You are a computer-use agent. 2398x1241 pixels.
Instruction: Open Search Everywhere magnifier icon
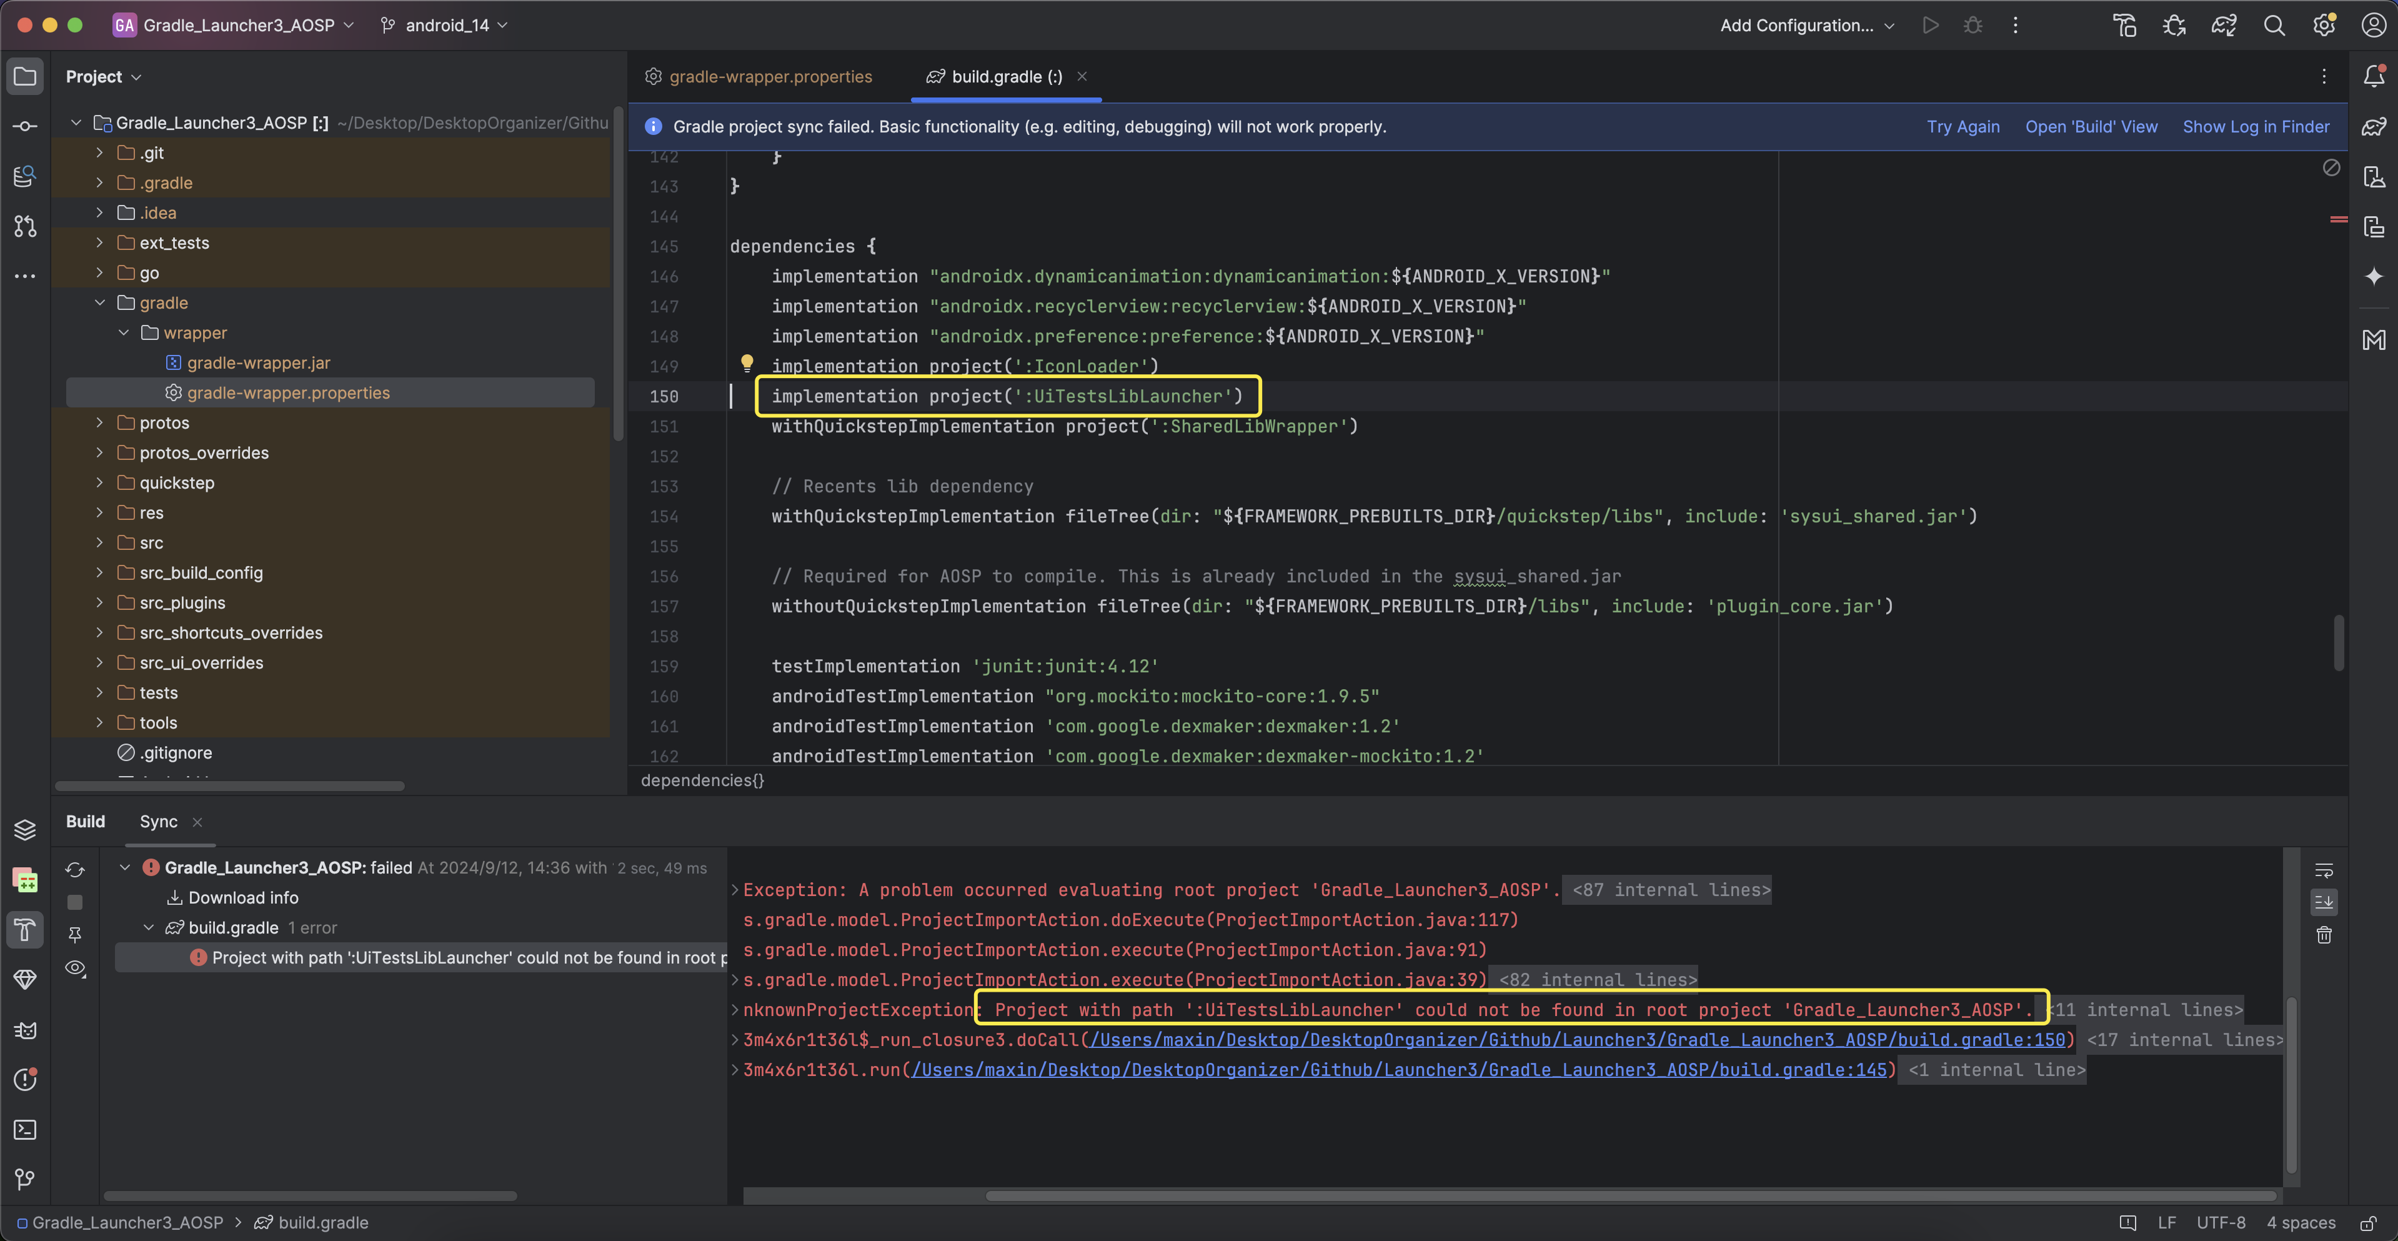pos(2274,25)
